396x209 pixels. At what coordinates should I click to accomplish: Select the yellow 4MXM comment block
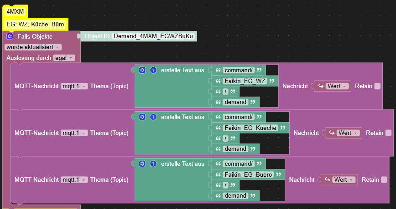[x=15, y=11]
